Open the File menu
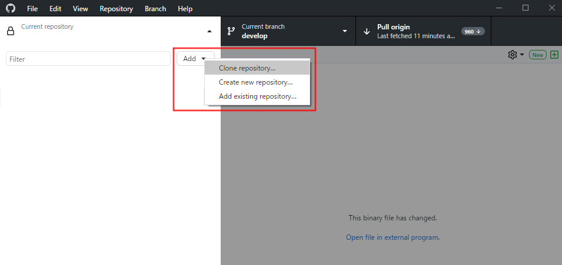Viewport: 562px width, 265px height. [32, 9]
